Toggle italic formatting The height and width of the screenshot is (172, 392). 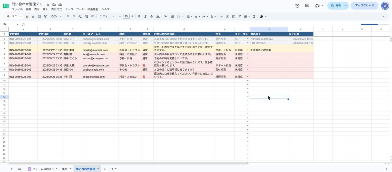pos(145,16)
